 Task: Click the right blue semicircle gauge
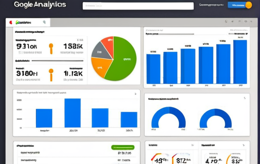click(x=216, y=118)
